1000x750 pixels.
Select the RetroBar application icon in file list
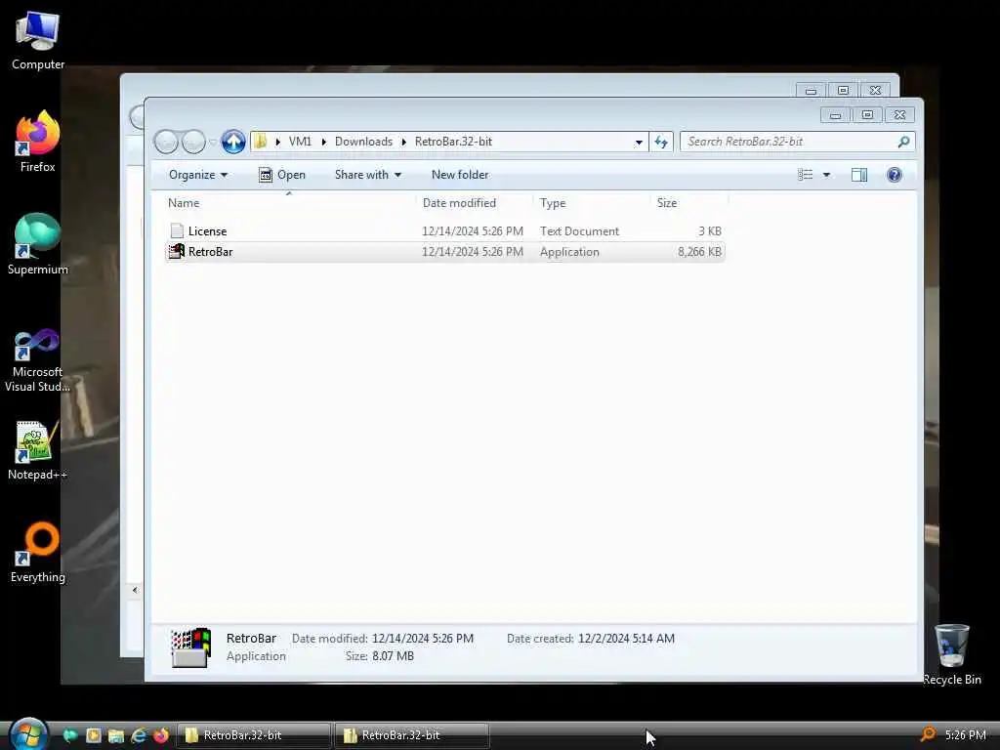177,251
